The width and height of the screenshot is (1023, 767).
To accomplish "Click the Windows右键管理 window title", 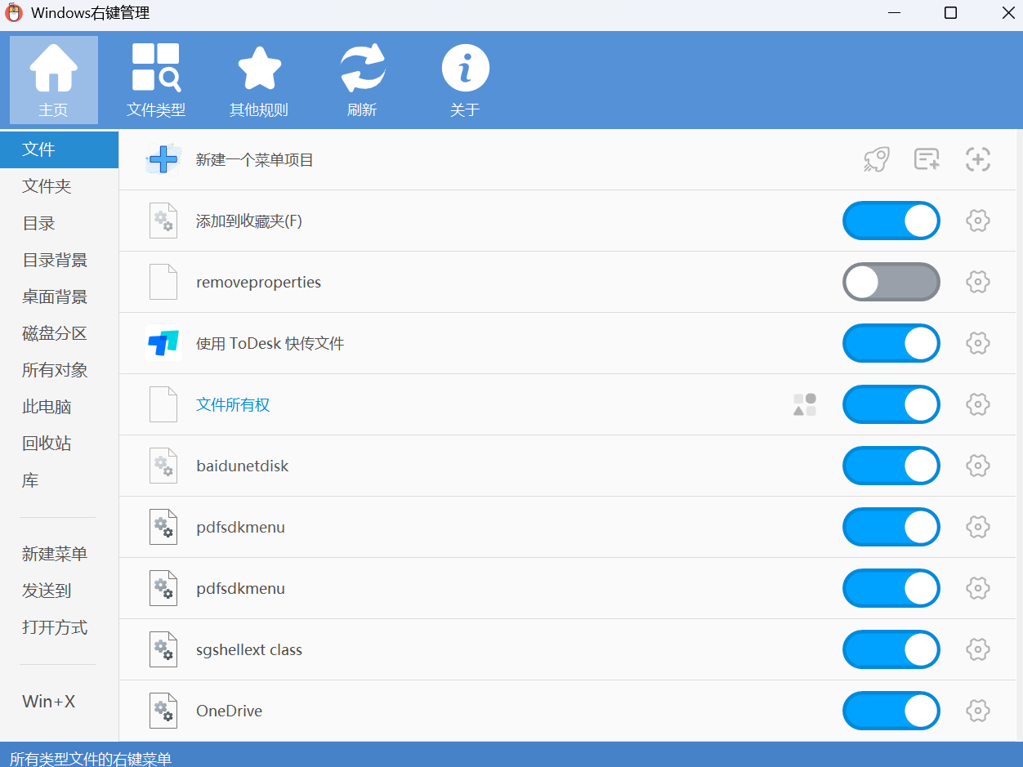I will pos(91,13).
